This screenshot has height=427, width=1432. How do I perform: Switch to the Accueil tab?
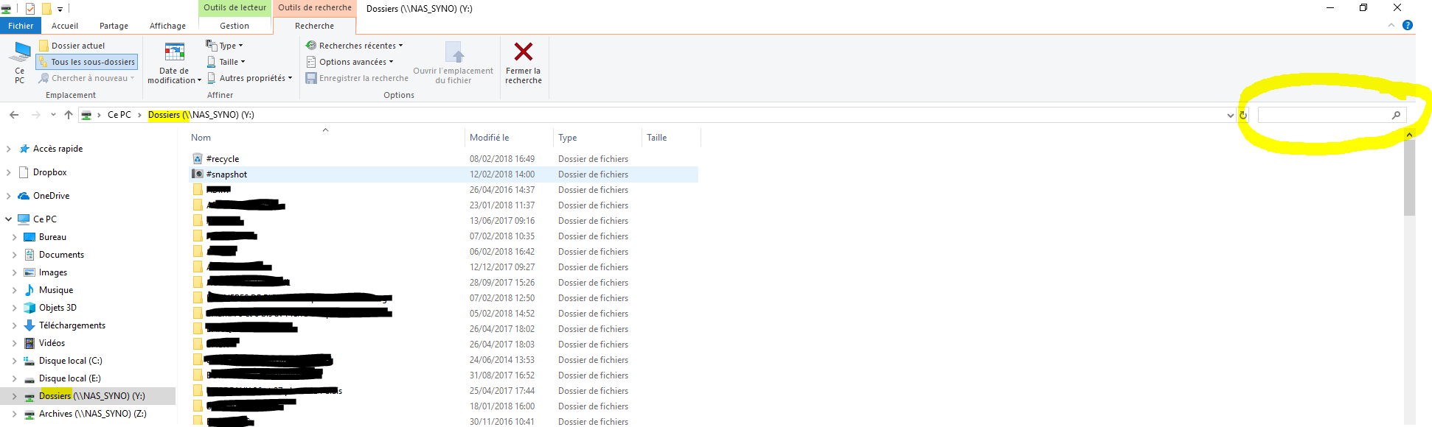[x=65, y=26]
